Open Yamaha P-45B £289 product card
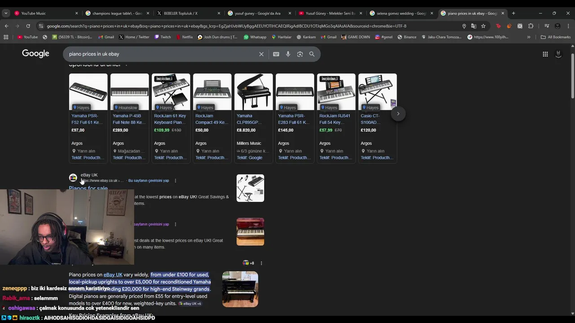 [x=129, y=118]
